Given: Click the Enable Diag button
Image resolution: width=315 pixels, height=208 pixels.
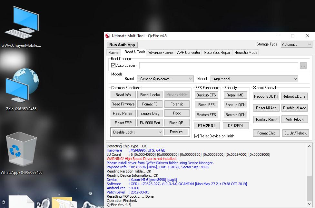Looking at the screenshot, I should tap(150, 113).
